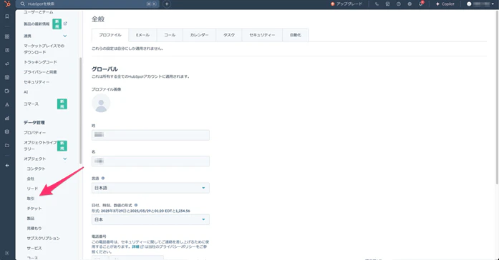Select 会社 under オブジェクト
The width and height of the screenshot is (499, 260).
(x=31, y=179)
